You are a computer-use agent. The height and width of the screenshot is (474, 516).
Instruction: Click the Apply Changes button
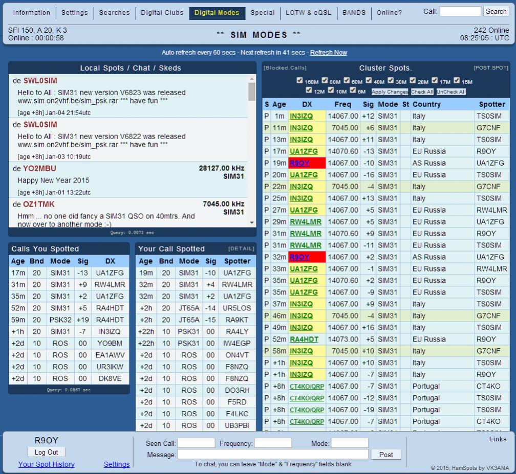(390, 92)
